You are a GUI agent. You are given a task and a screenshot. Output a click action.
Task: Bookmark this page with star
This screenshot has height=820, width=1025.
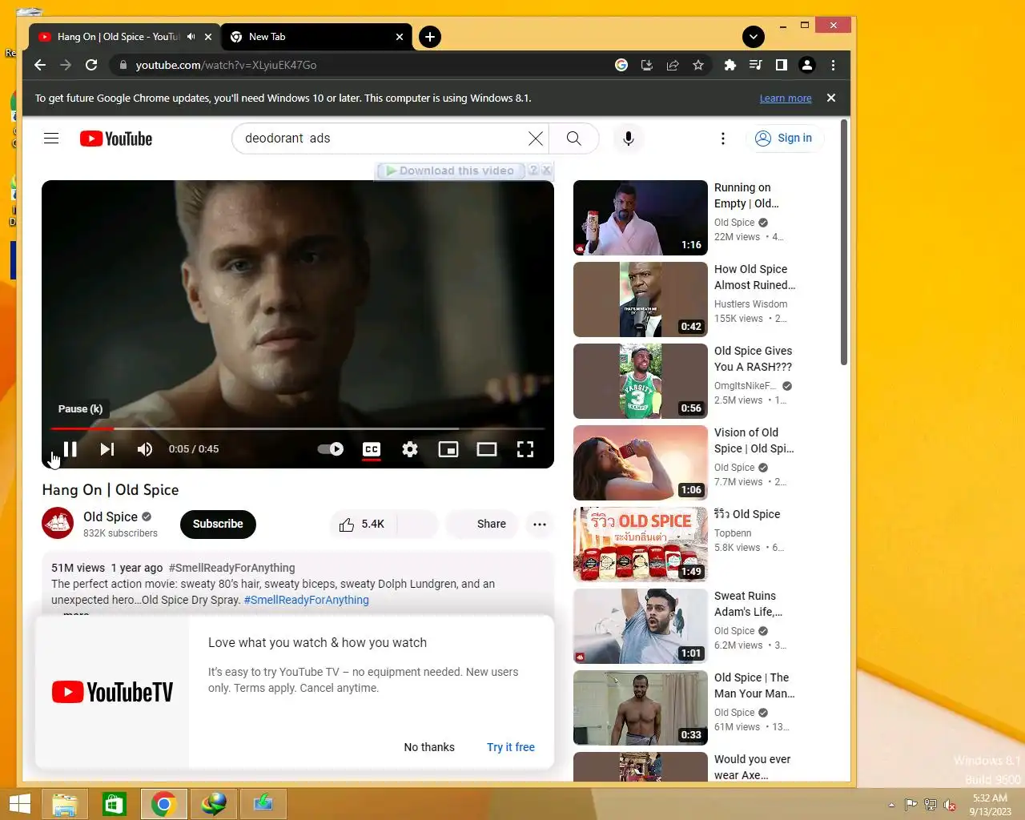tap(698, 65)
